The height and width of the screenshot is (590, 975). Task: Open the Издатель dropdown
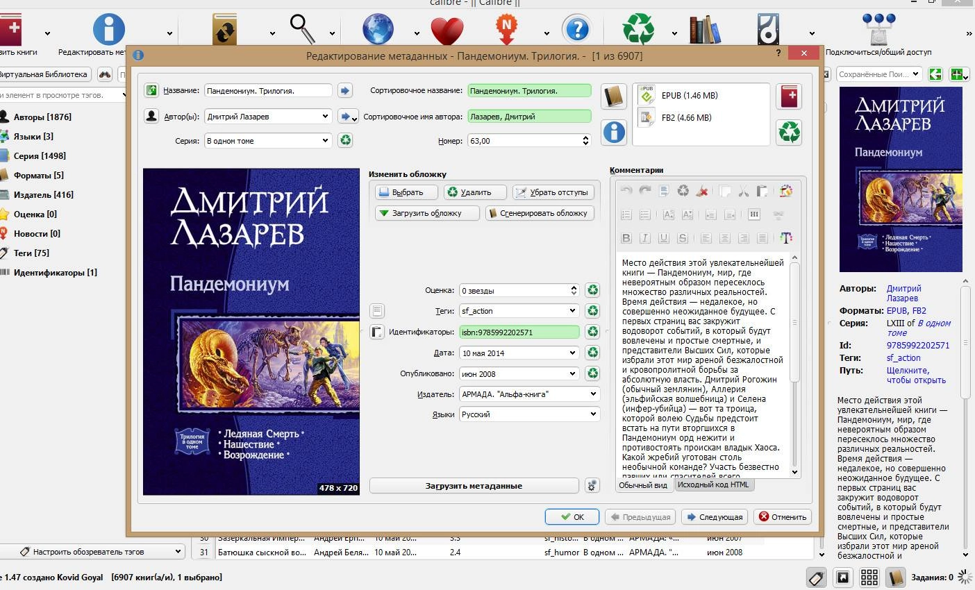point(593,394)
